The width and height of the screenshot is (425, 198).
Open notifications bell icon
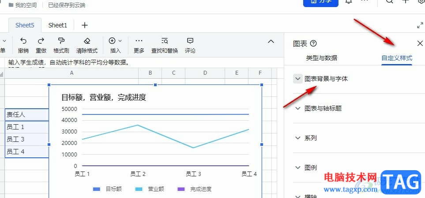[349, 2]
